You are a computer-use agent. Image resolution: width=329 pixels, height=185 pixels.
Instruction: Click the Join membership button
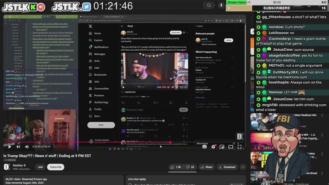[x=40, y=167]
